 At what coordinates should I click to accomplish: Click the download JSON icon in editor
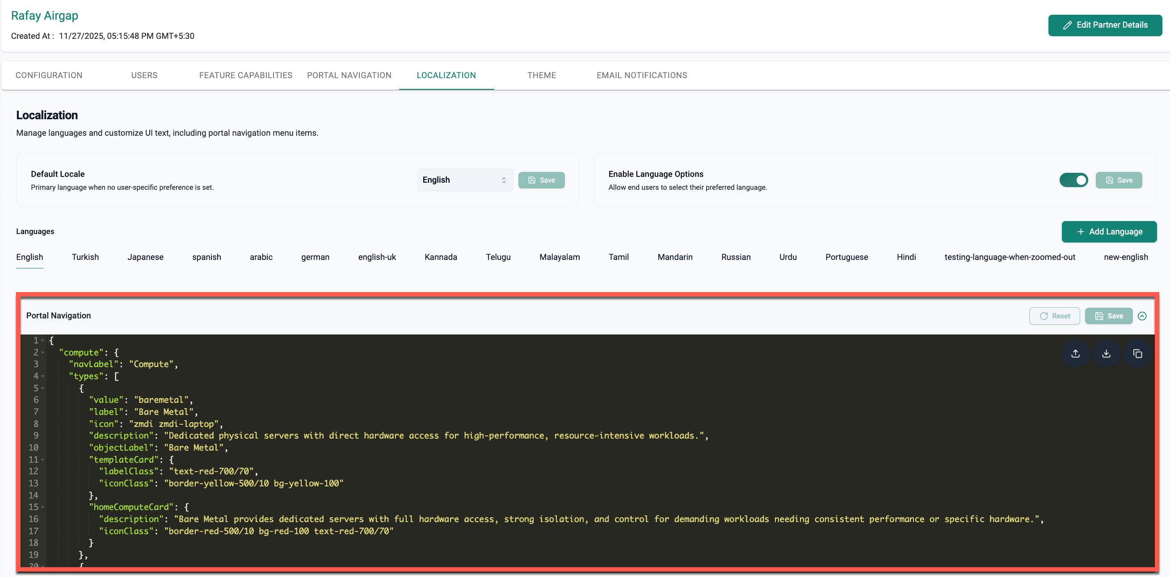coord(1107,354)
